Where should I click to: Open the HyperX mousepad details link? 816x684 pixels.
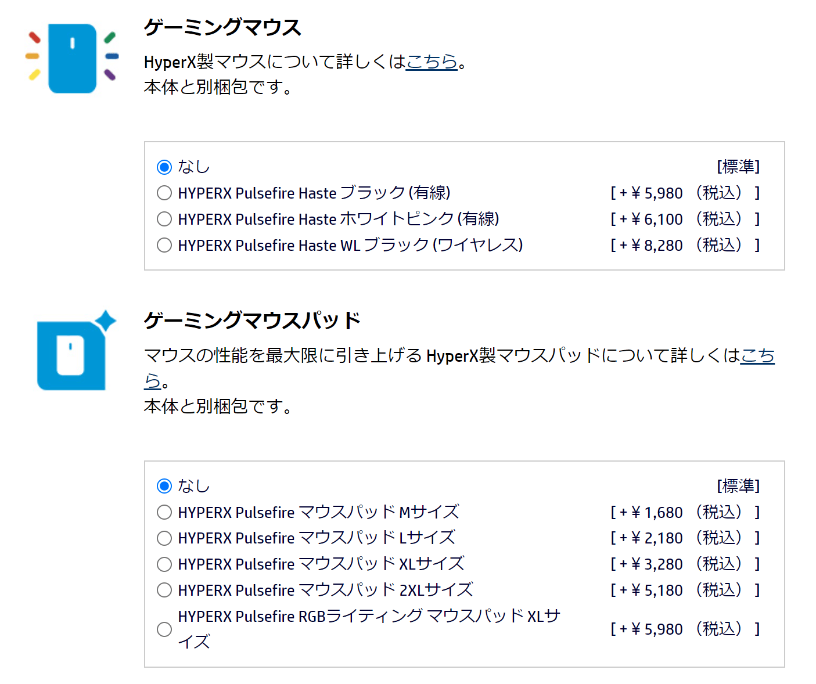point(757,355)
